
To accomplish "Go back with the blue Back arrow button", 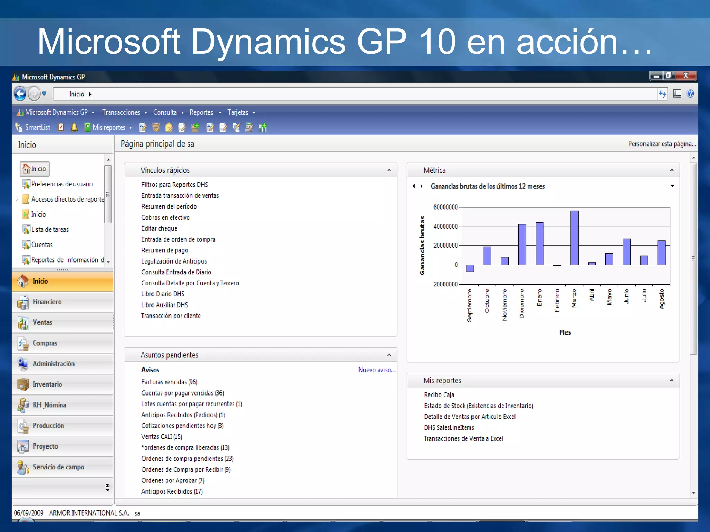I will pos(20,94).
